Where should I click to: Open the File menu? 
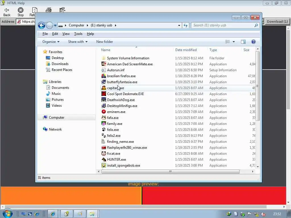(45, 34)
